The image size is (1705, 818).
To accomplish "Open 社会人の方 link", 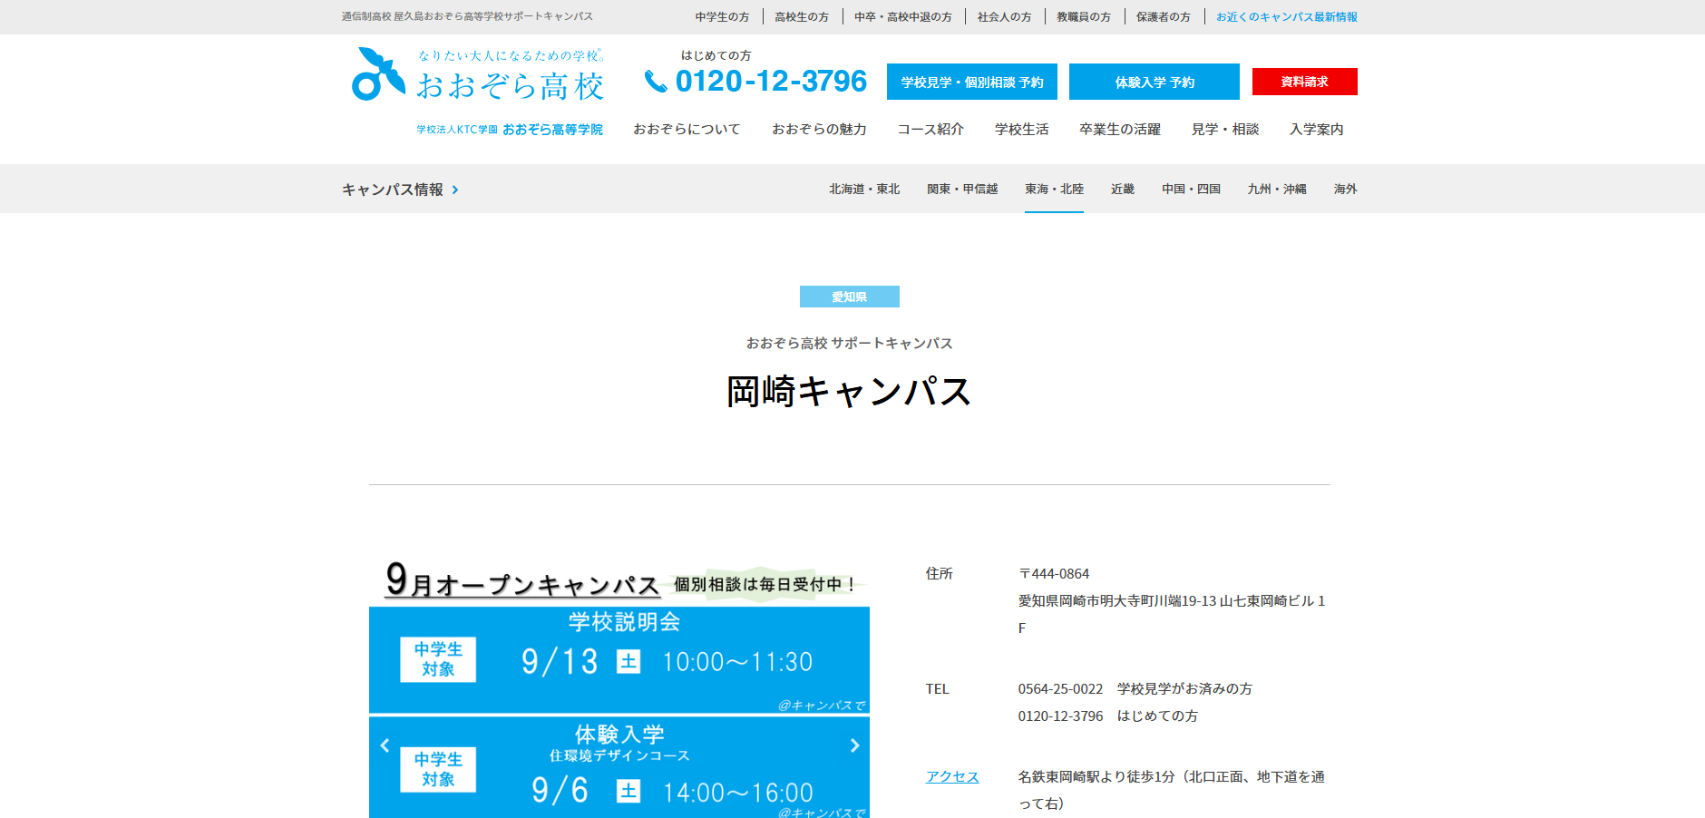I will [1005, 16].
